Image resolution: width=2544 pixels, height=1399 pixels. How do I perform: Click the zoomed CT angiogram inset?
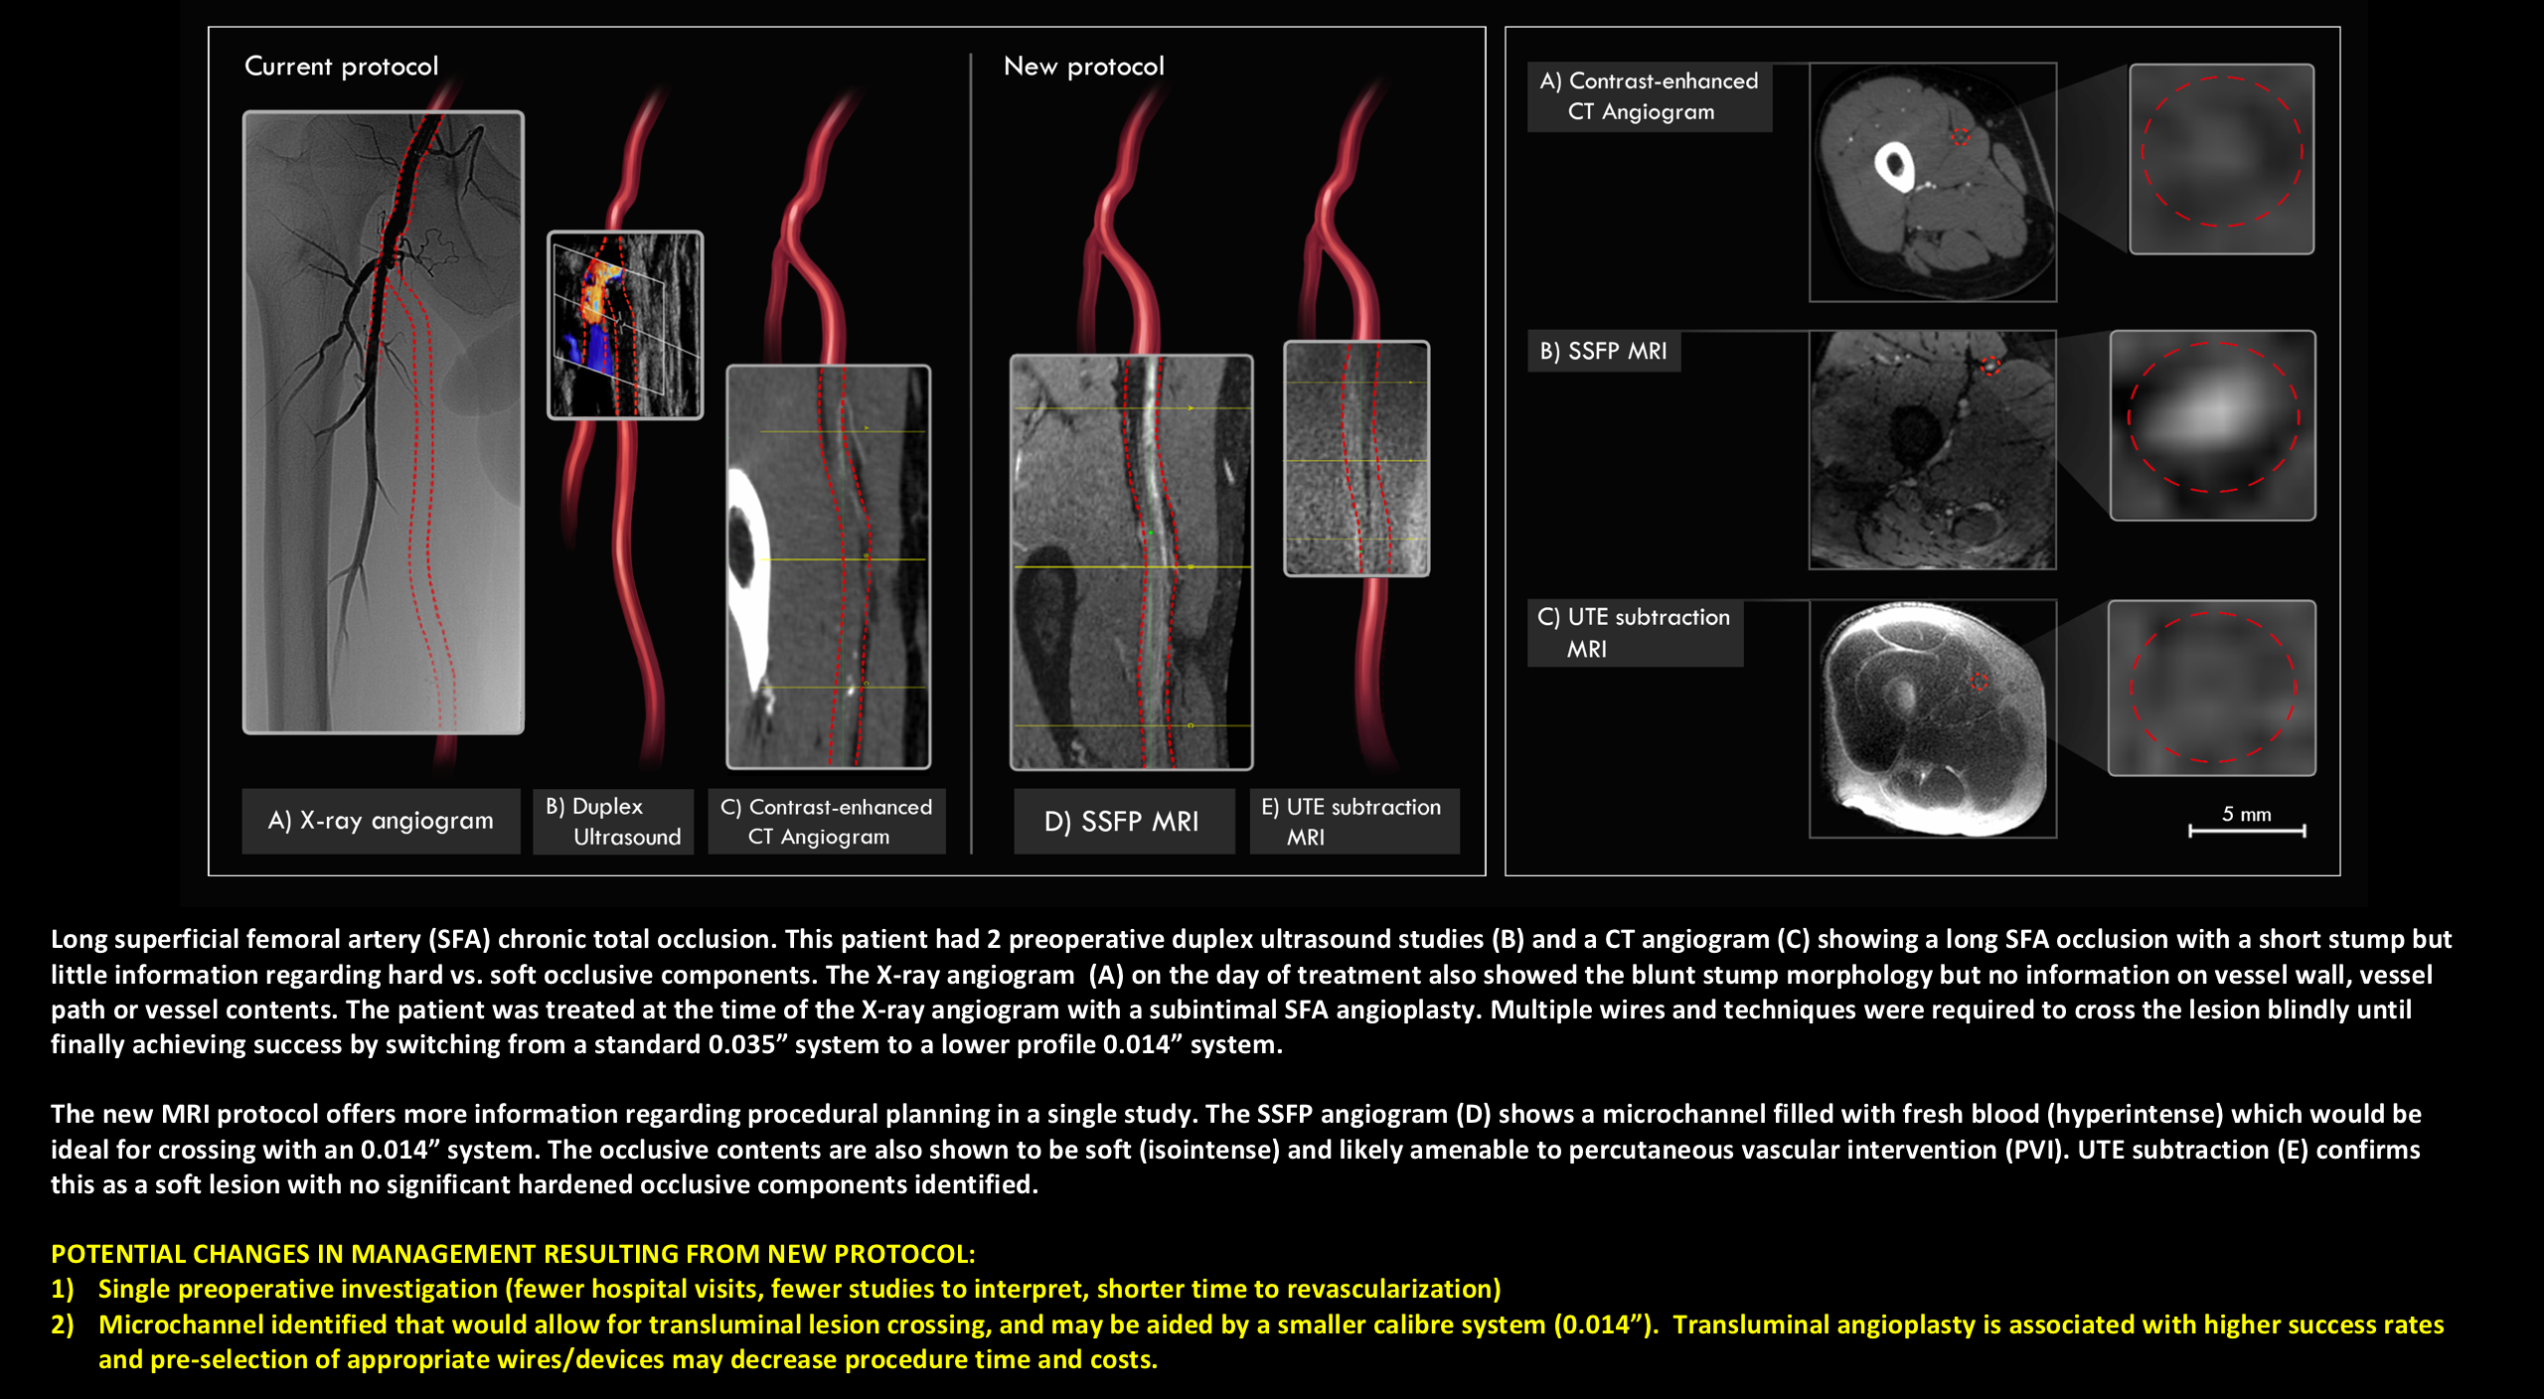(x=2221, y=159)
